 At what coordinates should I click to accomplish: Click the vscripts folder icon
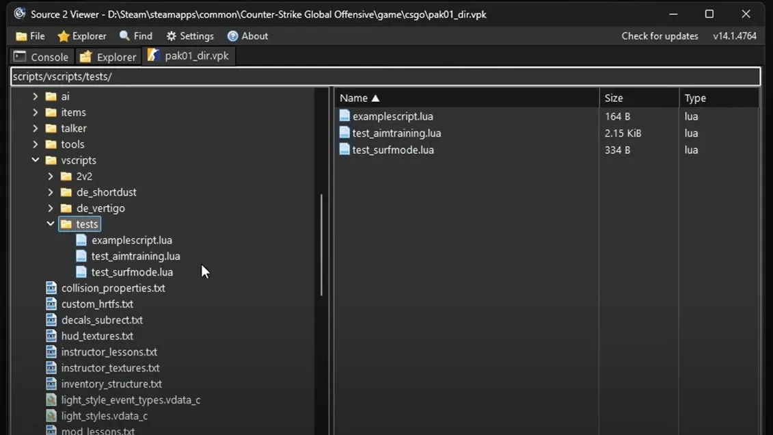click(51, 160)
